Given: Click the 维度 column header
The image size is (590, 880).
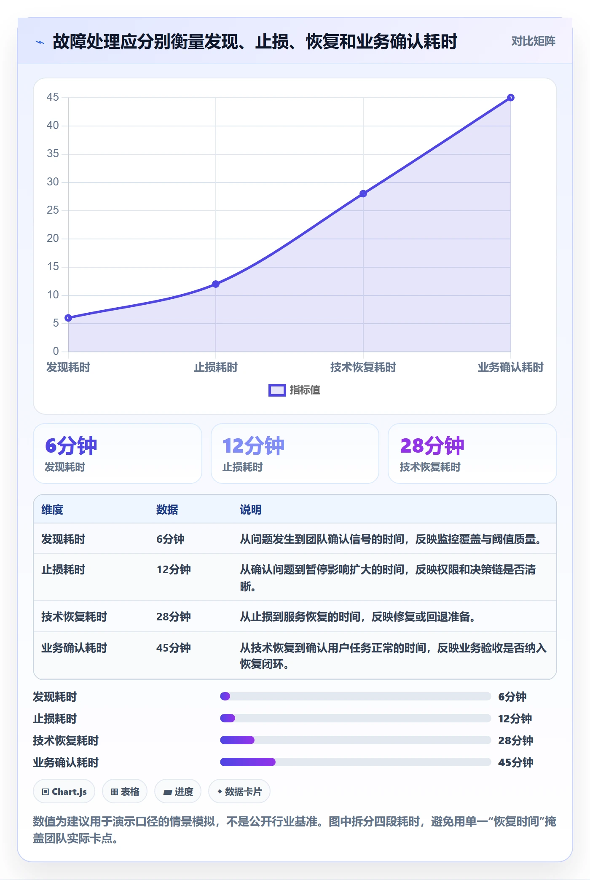Looking at the screenshot, I should pyautogui.click(x=52, y=510).
